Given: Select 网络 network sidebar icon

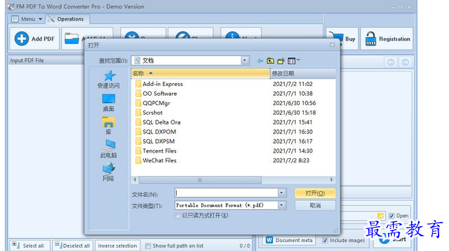Looking at the screenshot, I should (x=109, y=172).
